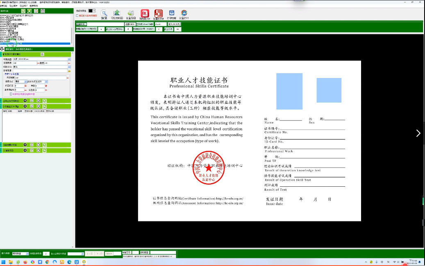
Task: Open Firefox from the taskbar
Action: pyautogui.click(x=25, y=262)
